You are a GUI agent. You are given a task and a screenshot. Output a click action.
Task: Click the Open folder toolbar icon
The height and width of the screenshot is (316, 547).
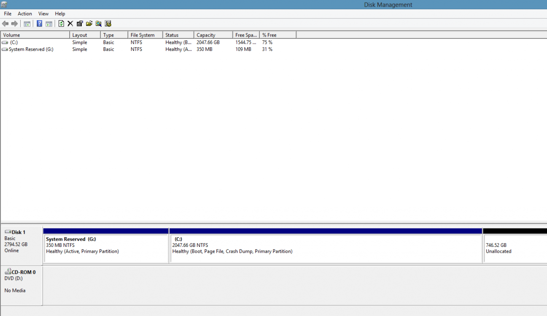(x=89, y=24)
